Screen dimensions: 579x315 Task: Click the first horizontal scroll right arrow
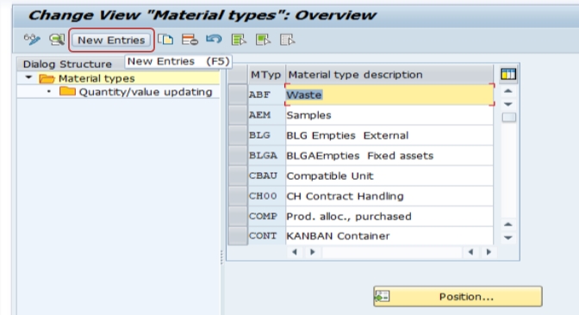pyautogui.click(x=313, y=252)
